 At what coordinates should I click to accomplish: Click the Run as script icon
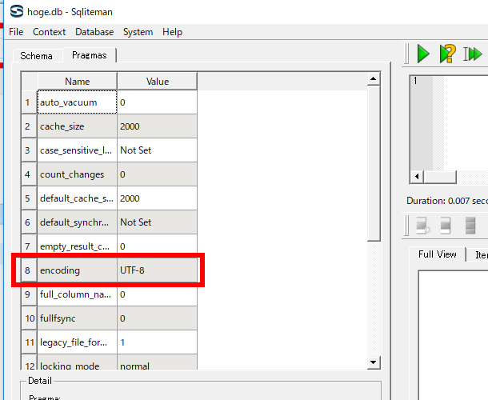473,54
